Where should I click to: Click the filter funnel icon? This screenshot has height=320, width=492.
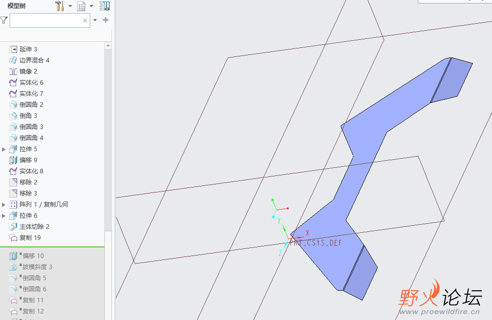click(4, 20)
